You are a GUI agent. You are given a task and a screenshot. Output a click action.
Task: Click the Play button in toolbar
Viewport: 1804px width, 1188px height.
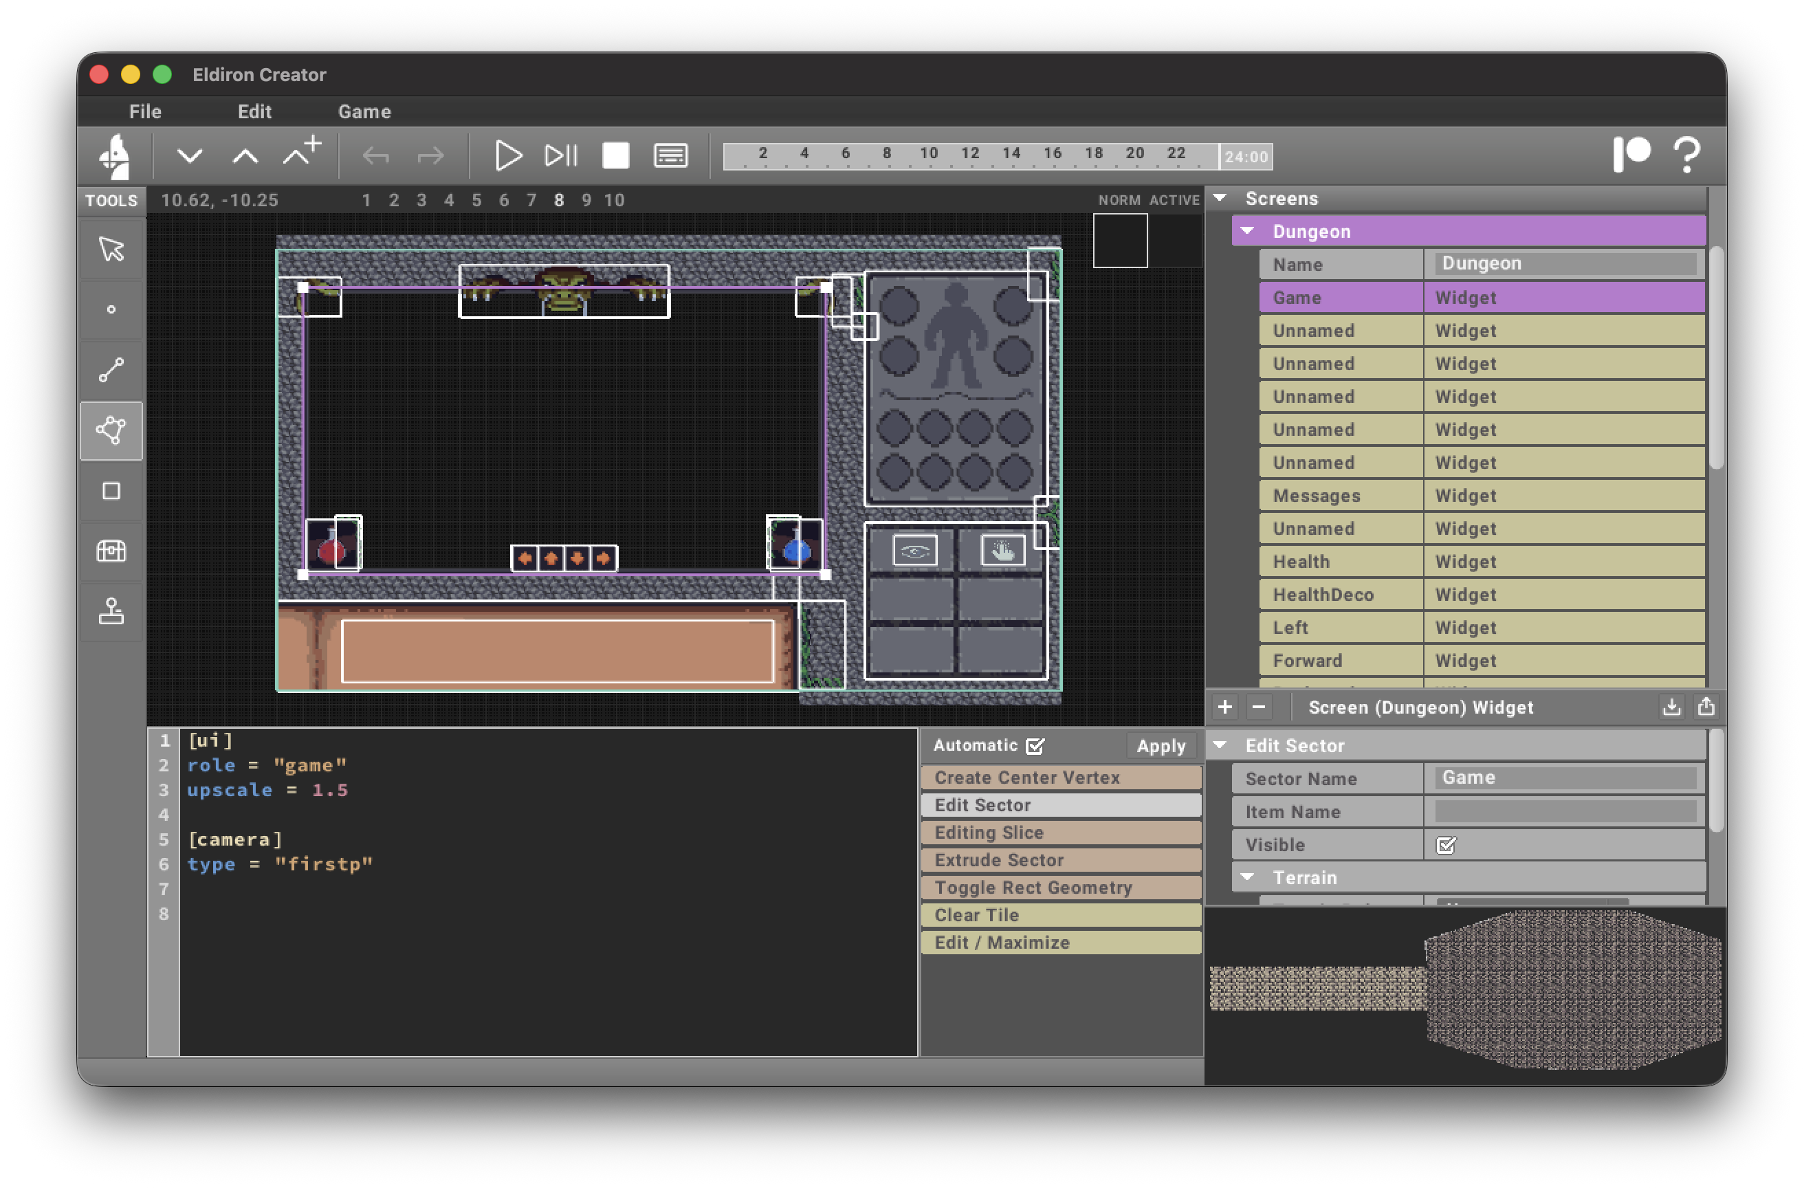tap(507, 156)
